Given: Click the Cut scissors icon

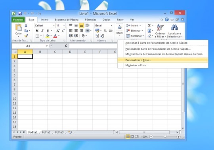Looking at the screenshot, I should (x=26, y=25).
